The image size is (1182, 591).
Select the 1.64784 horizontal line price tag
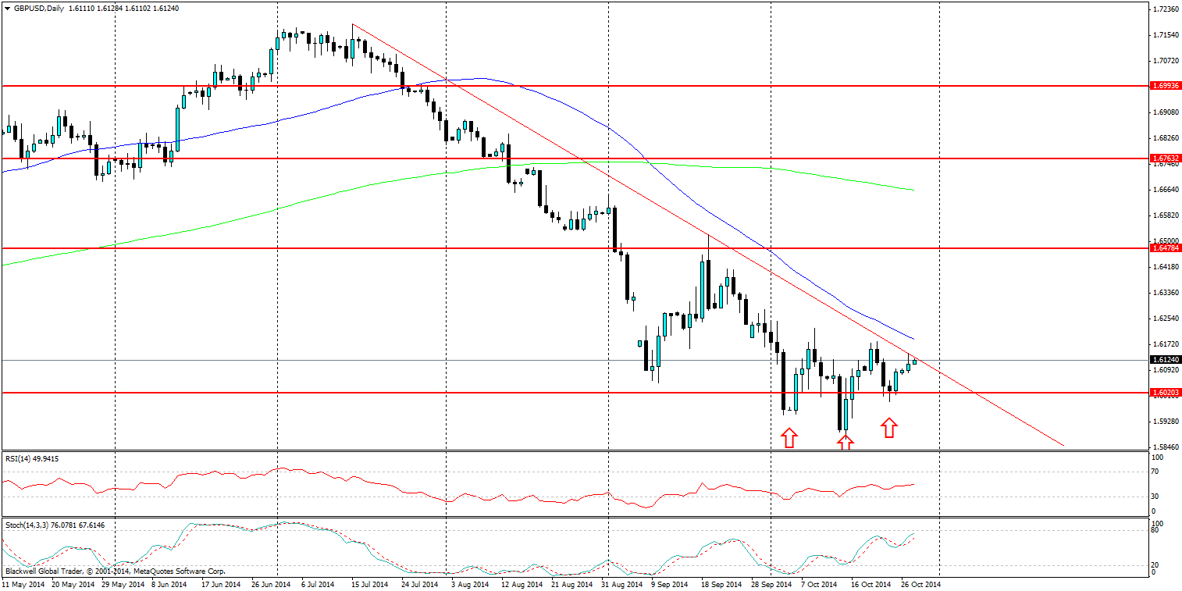[x=1166, y=247]
